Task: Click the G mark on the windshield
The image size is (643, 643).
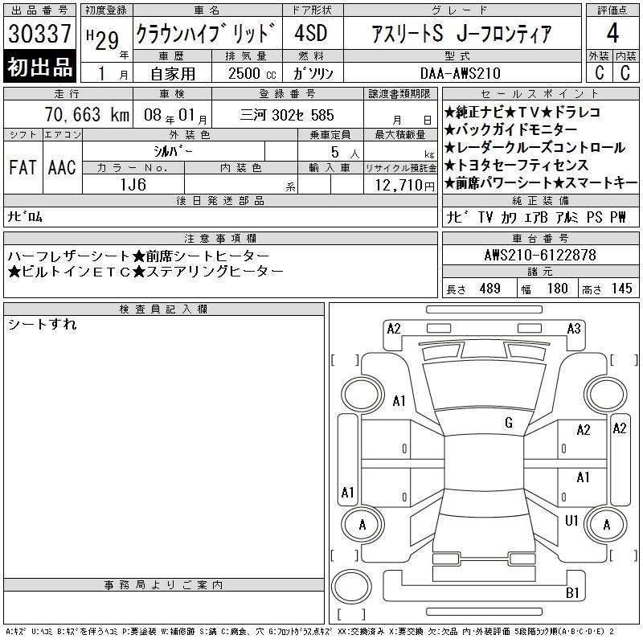Action: 509,423
